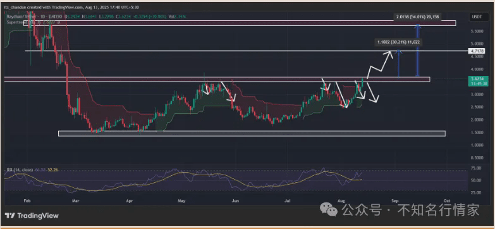Click the 2.5000 price axis label

(x=477, y=107)
